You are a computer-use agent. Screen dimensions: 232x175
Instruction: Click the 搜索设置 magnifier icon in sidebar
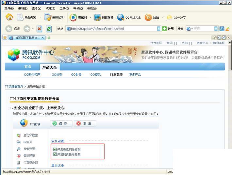click(19, 149)
